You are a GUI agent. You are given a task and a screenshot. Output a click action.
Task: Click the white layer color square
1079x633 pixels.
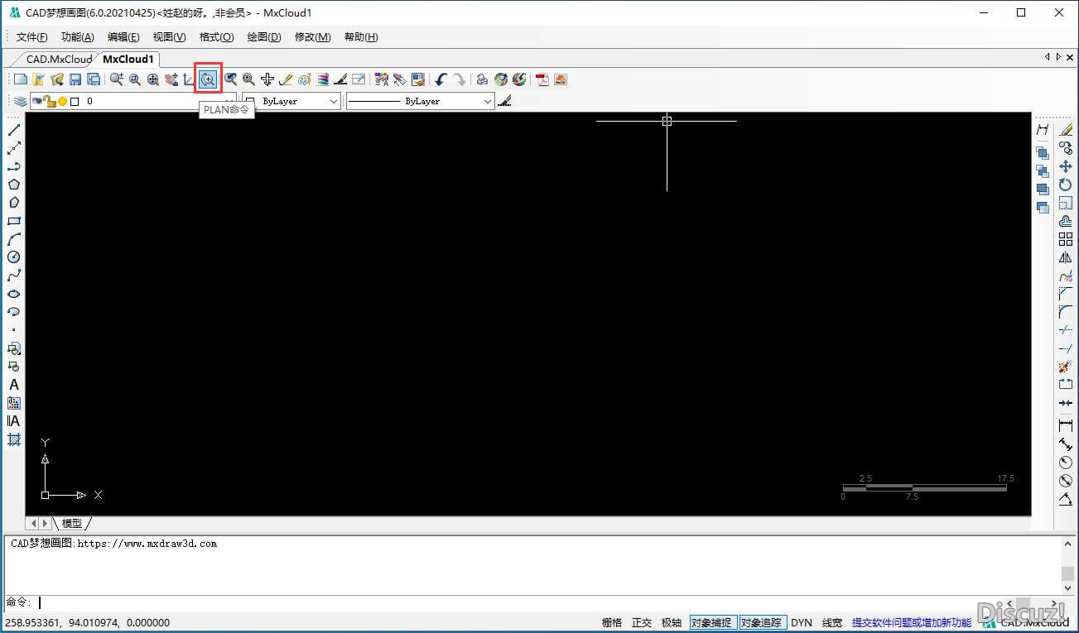pyautogui.click(x=75, y=101)
